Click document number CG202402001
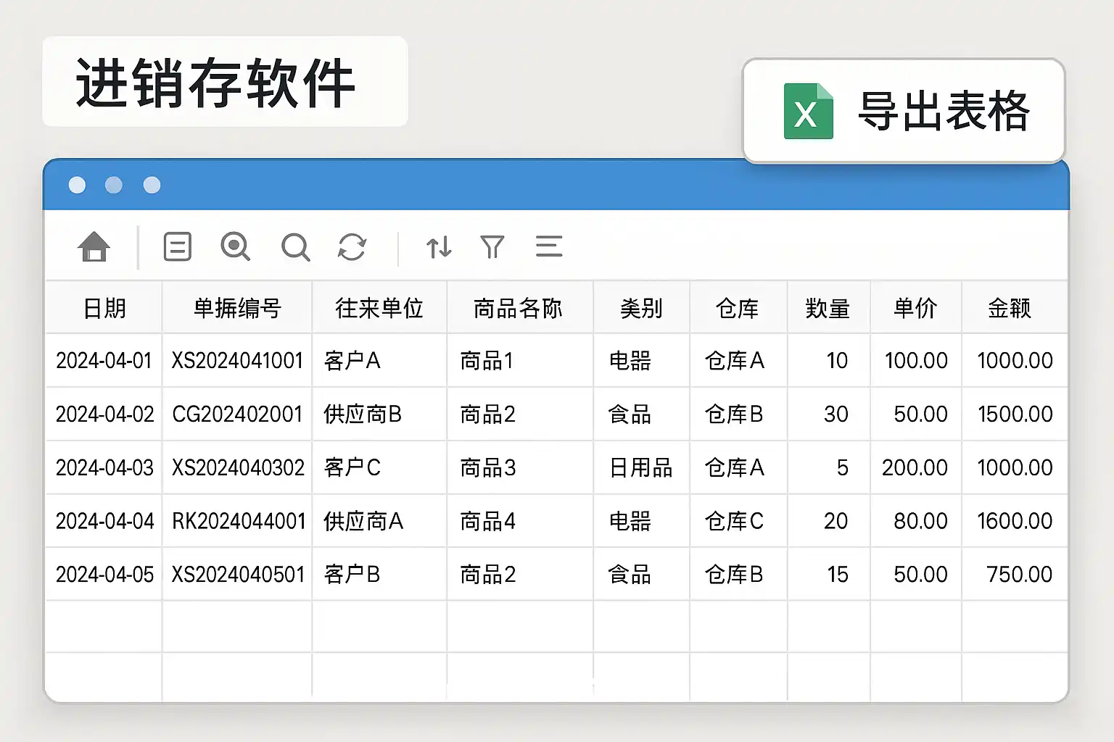This screenshot has height=742, width=1114. click(237, 414)
